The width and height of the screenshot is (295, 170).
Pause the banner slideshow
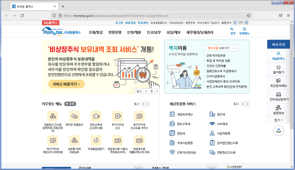[x=152, y=91]
